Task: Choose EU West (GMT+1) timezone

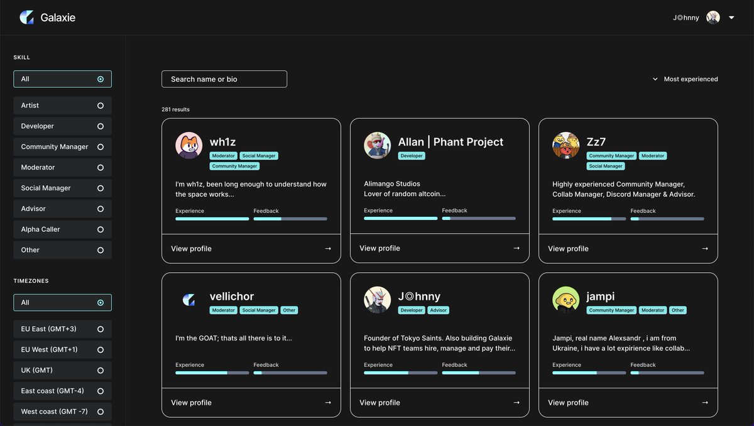Action: click(62, 350)
